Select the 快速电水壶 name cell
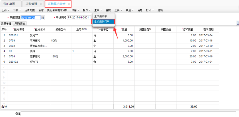 click(x=40, y=46)
